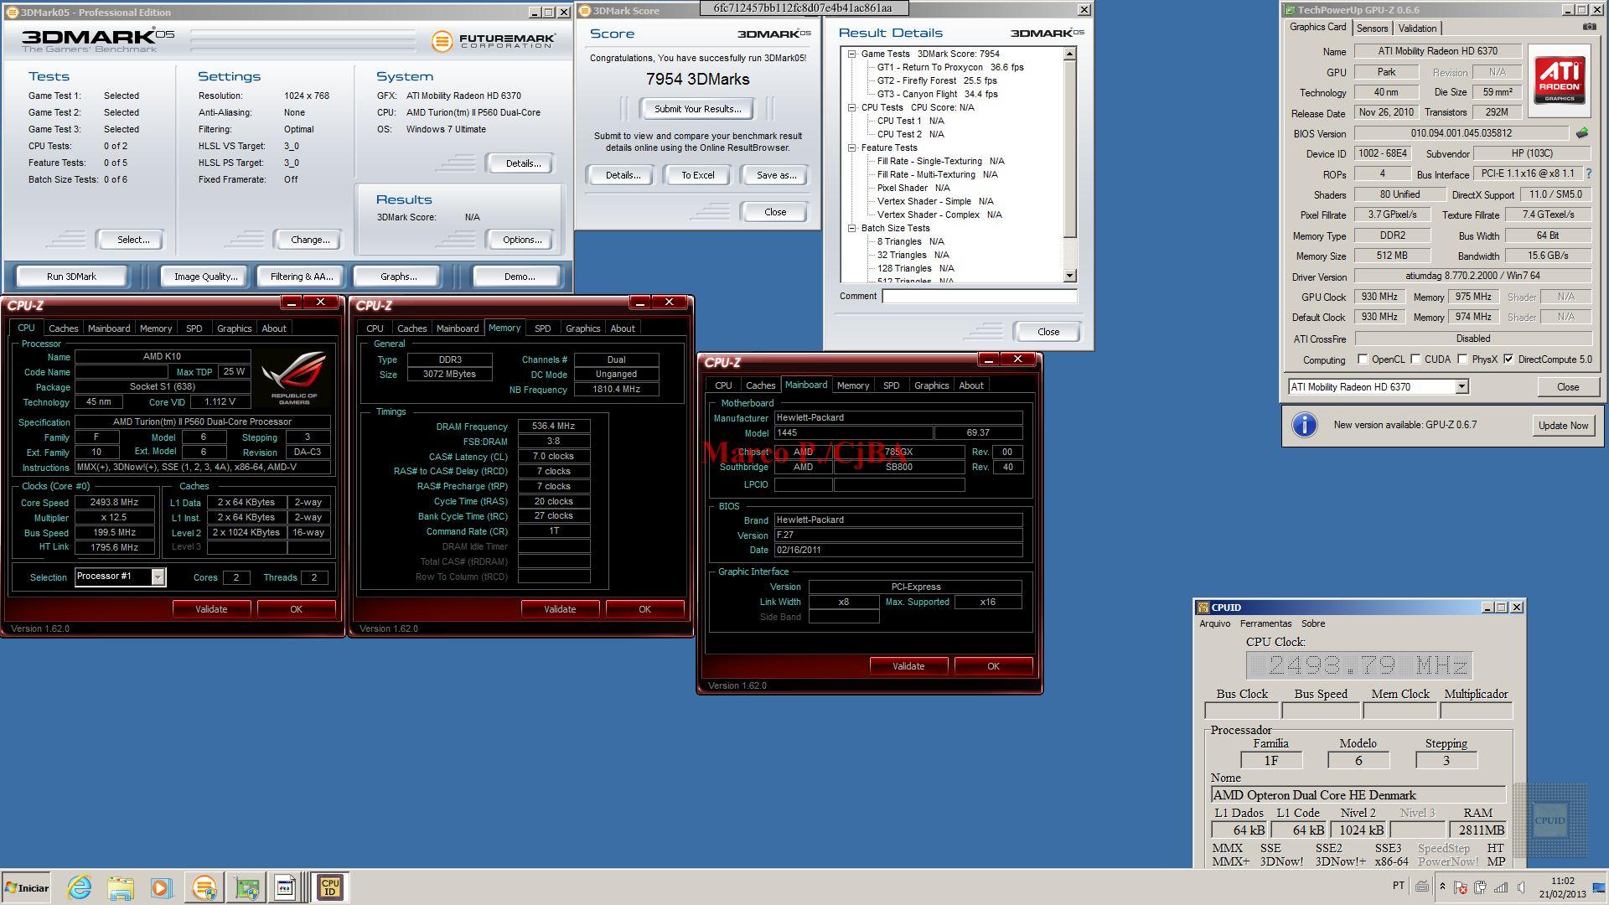Viewport: 1609px width, 905px height.
Task: Collapse the Feature Tests tree node
Action: point(851,147)
